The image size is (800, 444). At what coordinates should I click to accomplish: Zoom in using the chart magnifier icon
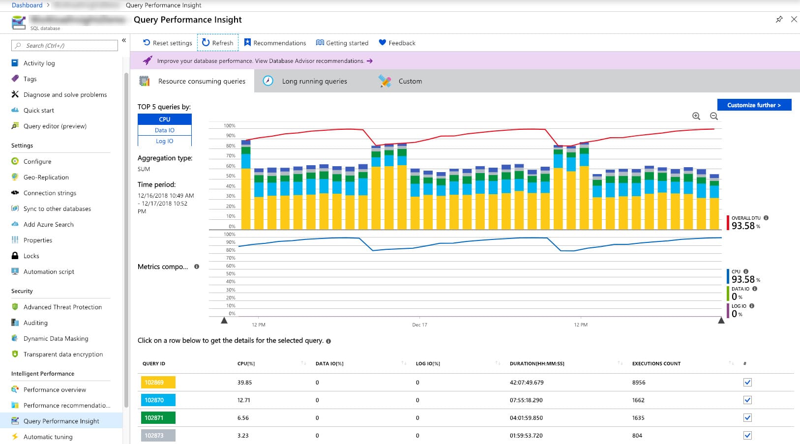point(696,117)
